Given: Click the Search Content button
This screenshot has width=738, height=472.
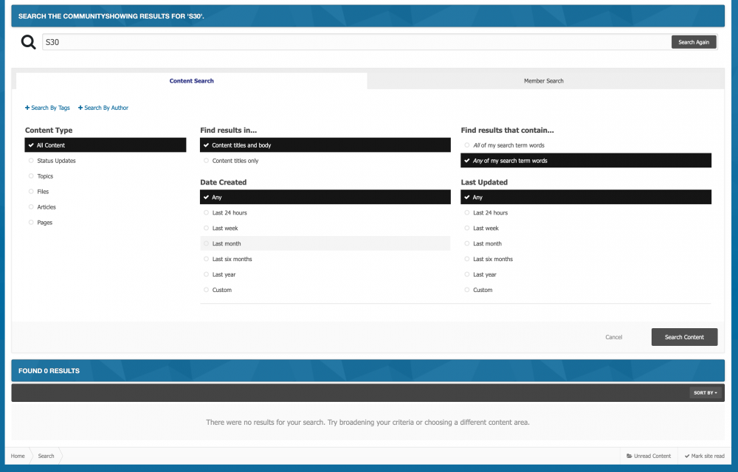Looking at the screenshot, I should (684, 337).
